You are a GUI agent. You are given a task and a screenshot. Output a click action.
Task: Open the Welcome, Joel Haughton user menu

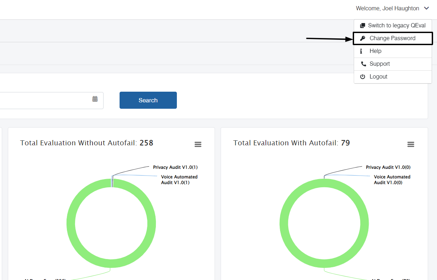point(393,8)
